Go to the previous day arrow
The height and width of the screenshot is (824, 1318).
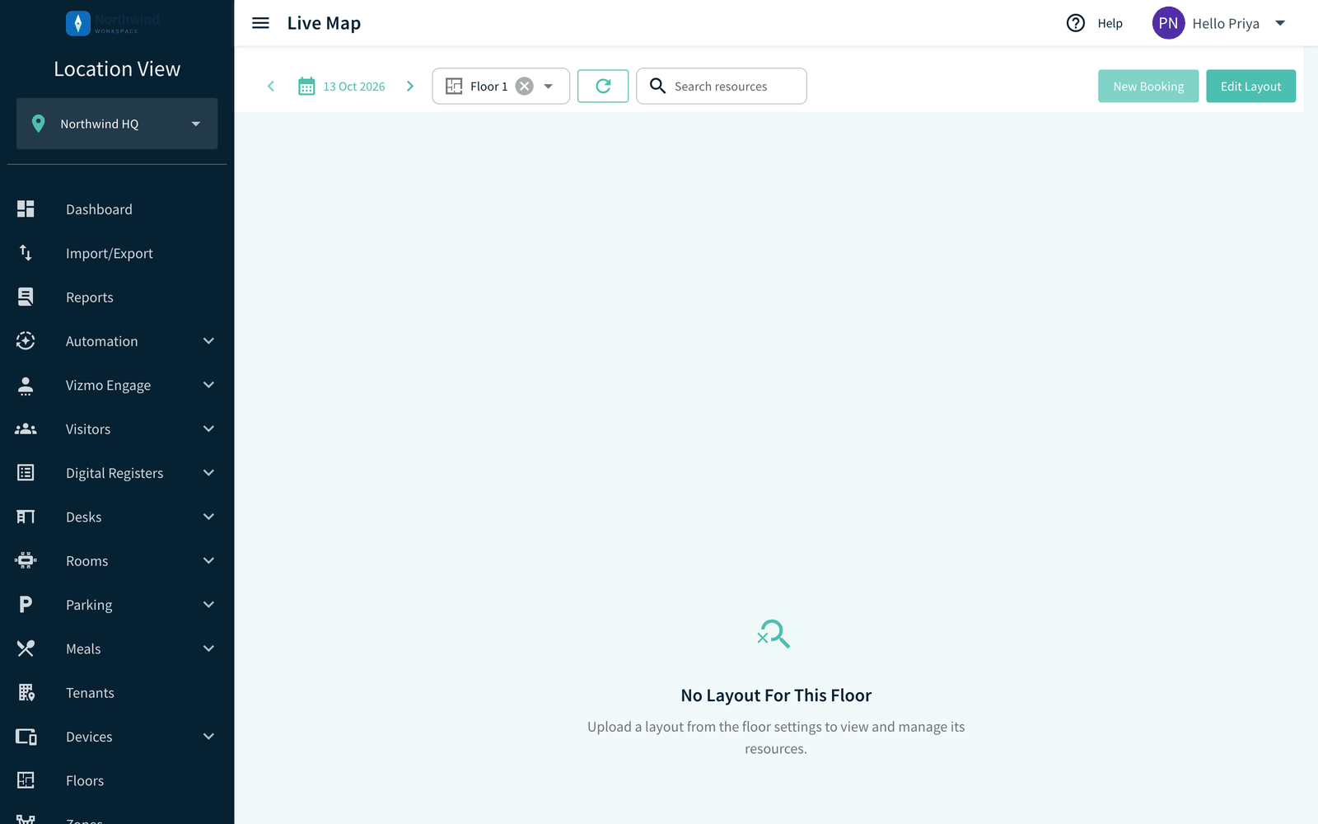click(x=271, y=87)
